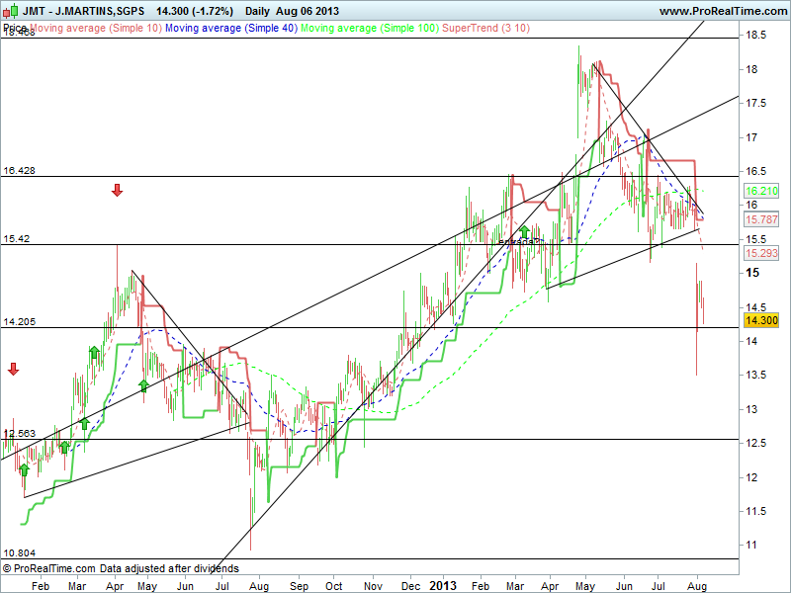Select the 'Daily' timeframe label
791x593 pixels.
(257, 11)
